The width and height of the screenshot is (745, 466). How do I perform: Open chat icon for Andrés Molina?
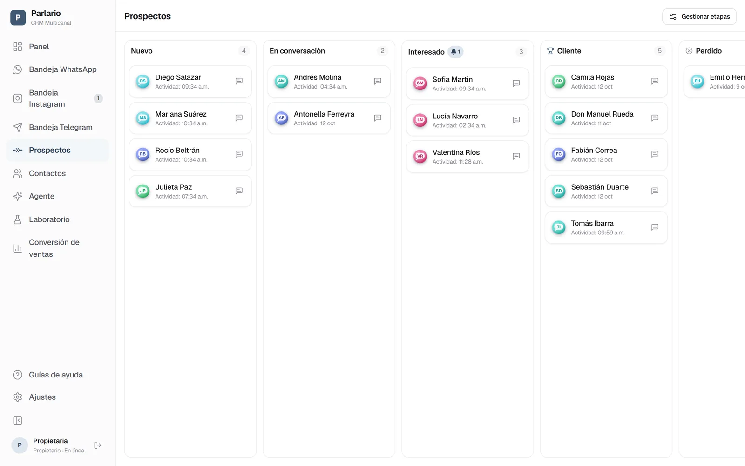point(378,81)
